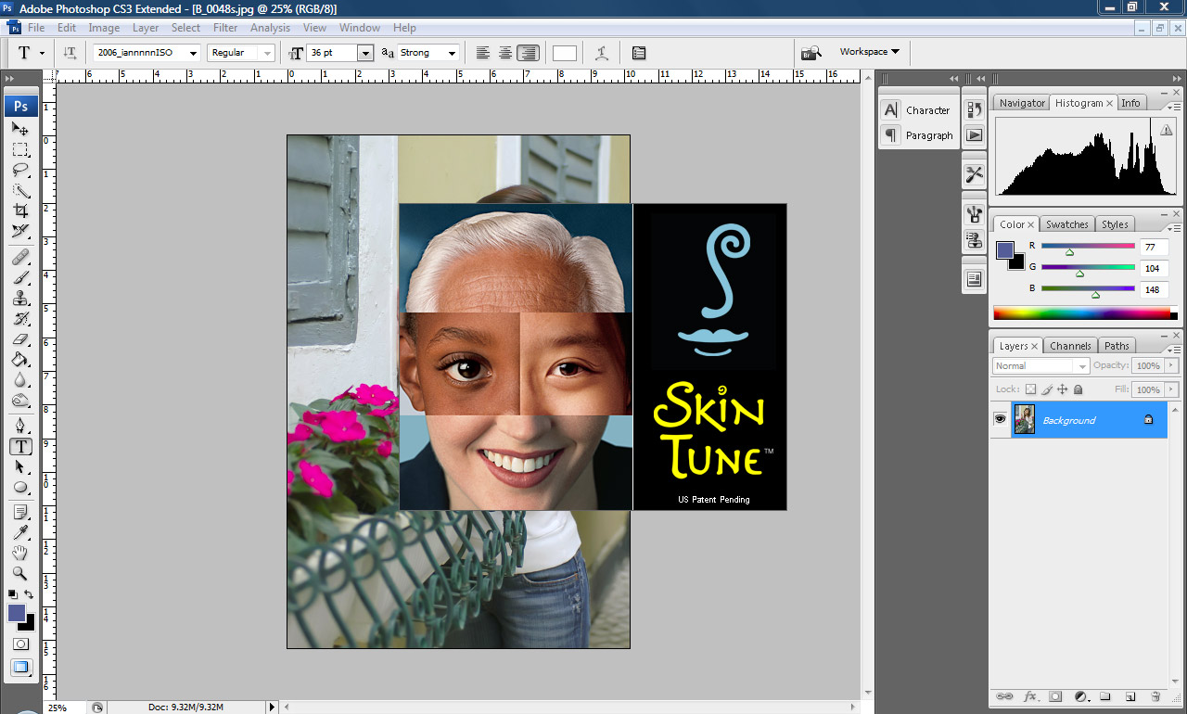The image size is (1187, 714).
Task: Select the Hand tool
Action: pyautogui.click(x=20, y=554)
